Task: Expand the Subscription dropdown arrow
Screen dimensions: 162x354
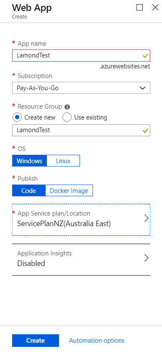Action: (142, 88)
